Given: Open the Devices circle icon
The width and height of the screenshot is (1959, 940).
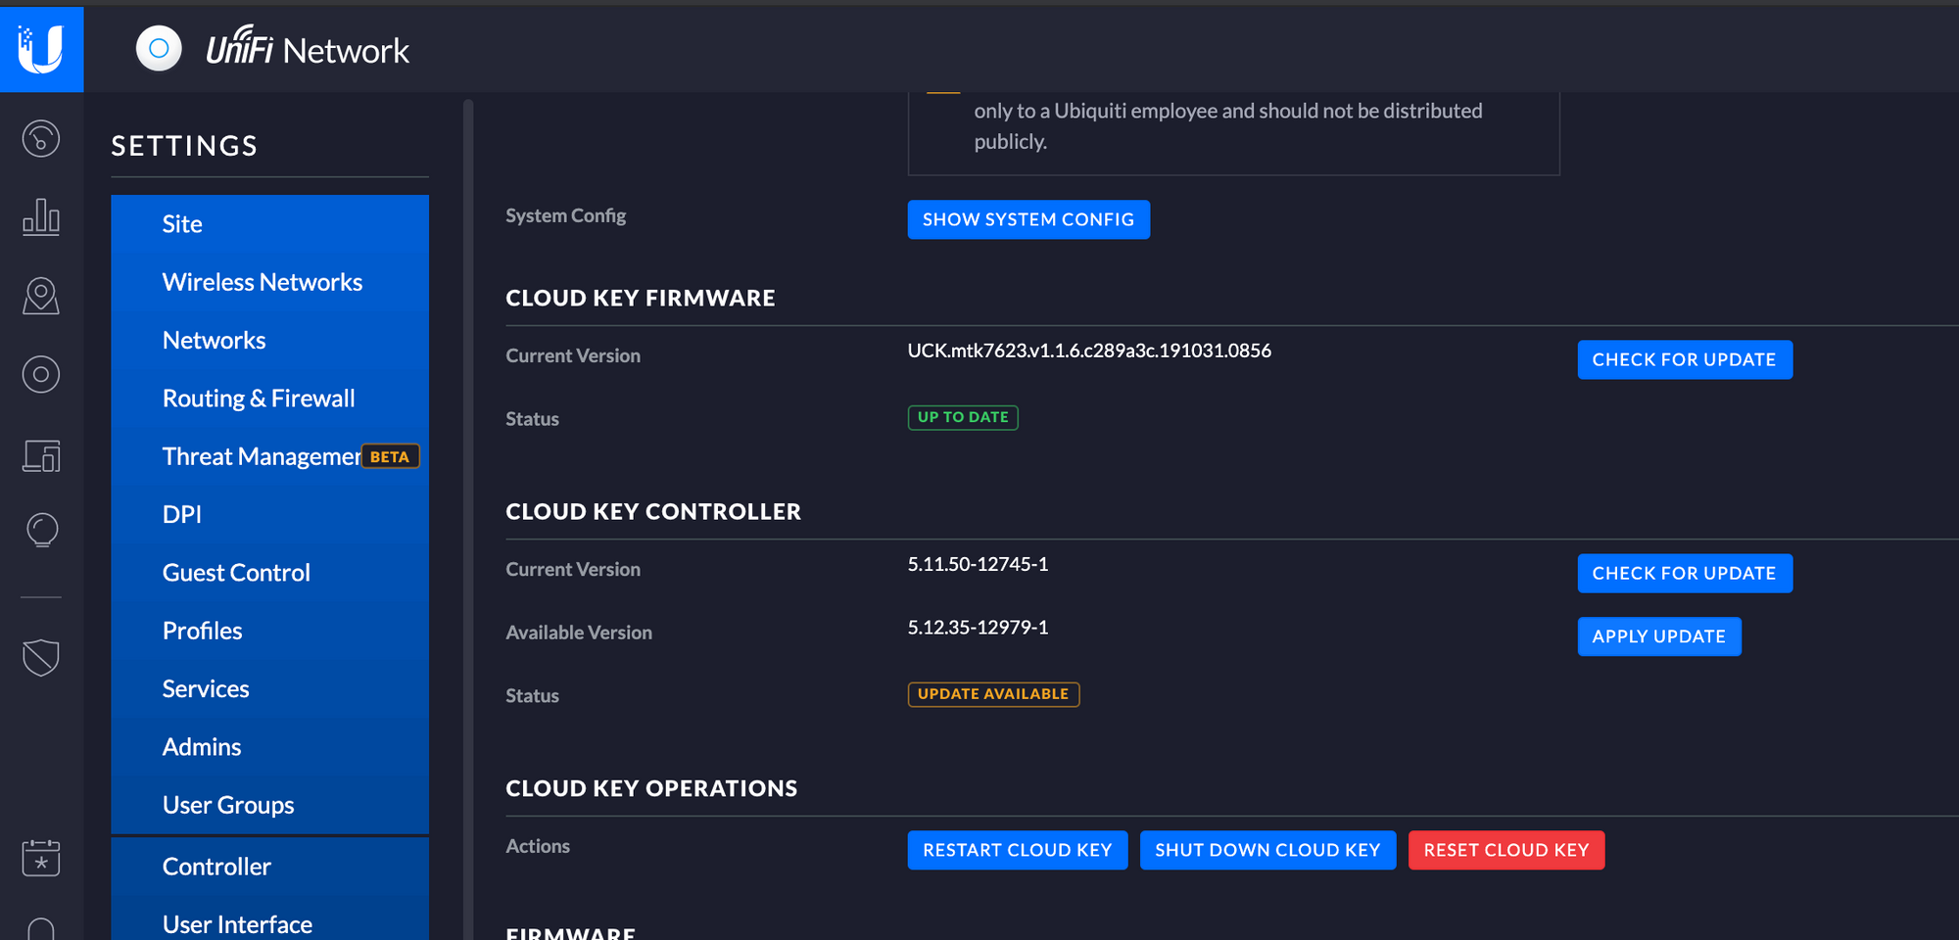Looking at the screenshot, I should click(41, 374).
